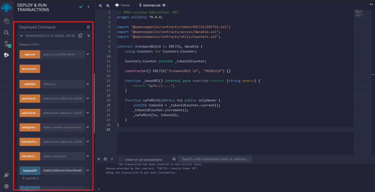Click the green checkmark in panel header
The height and width of the screenshot is (192, 375).
tap(81, 7)
